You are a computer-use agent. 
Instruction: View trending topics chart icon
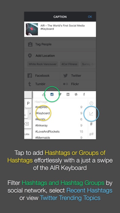click(x=91, y=114)
